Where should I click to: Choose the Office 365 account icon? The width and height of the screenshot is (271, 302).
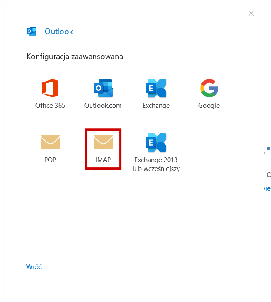tap(50, 88)
